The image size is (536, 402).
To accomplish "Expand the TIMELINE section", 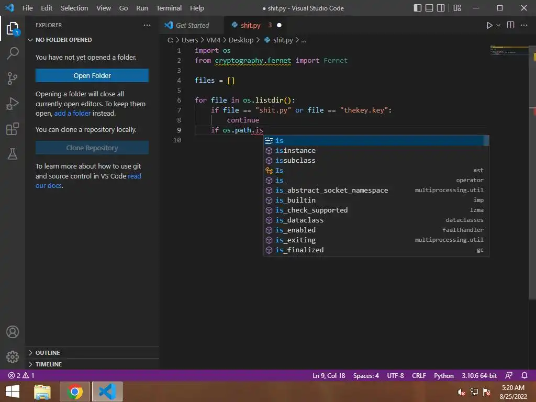I will coord(92,364).
